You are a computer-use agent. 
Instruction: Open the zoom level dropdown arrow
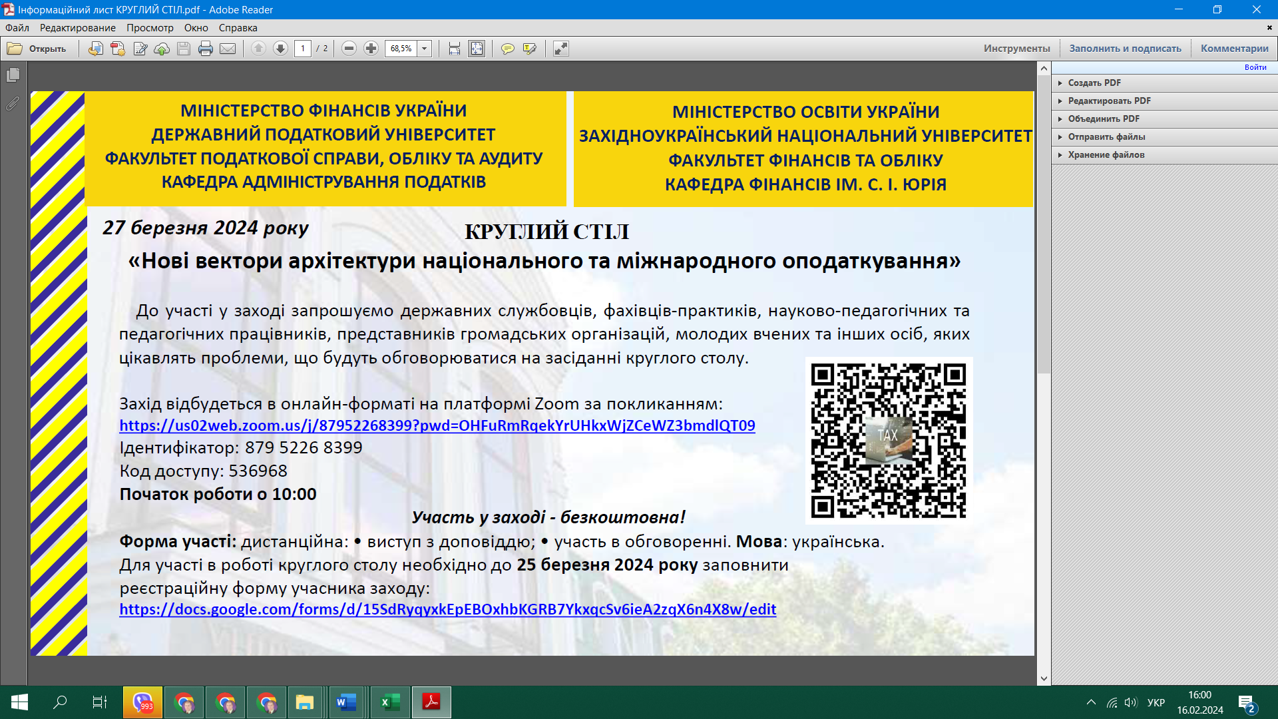point(425,49)
